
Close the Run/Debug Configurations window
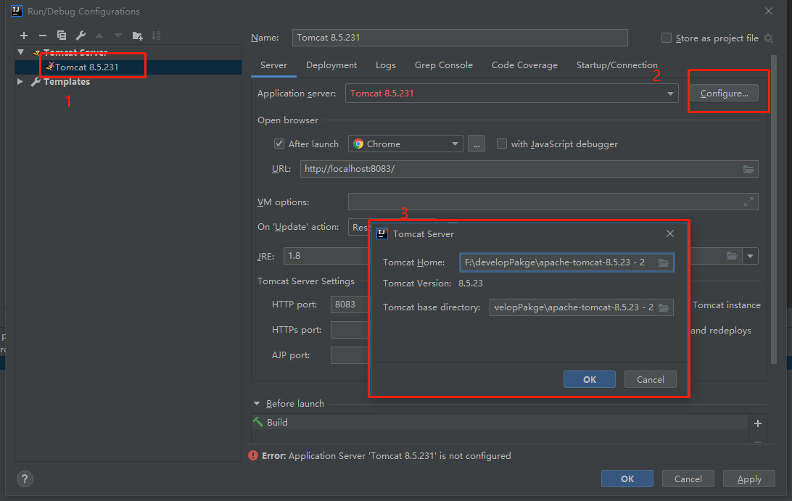tap(768, 11)
